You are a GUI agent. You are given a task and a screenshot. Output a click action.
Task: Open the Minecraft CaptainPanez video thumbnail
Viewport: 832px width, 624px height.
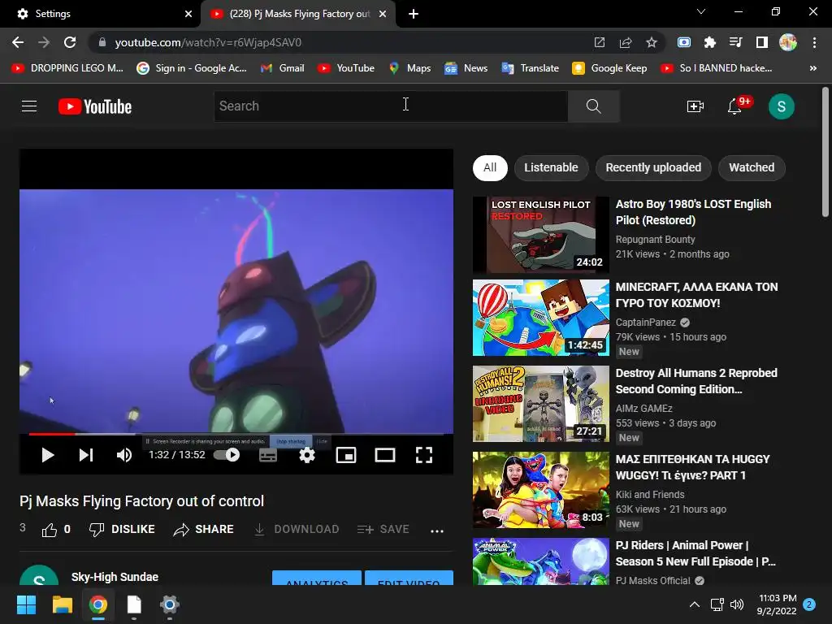click(540, 318)
